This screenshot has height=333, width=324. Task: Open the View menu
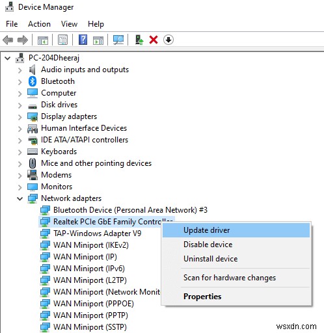69,24
